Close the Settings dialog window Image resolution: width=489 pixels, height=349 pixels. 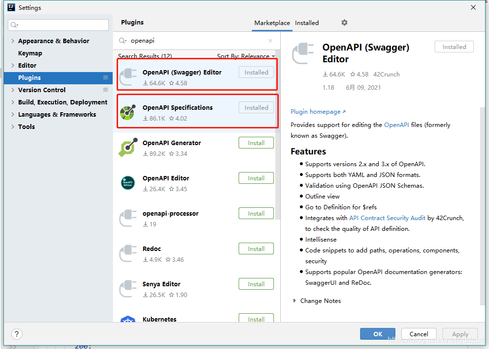tap(473, 7)
